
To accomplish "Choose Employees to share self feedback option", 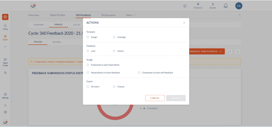I will point(139,73).
